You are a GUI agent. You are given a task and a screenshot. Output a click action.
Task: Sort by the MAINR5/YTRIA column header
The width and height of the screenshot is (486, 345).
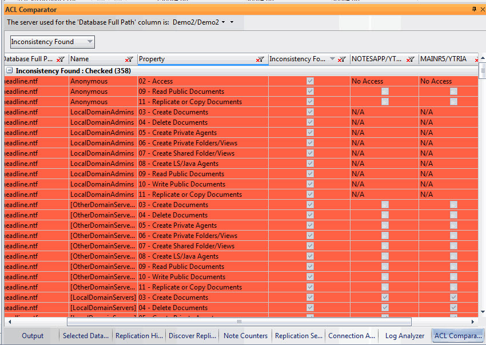click(x=443, y=59)
